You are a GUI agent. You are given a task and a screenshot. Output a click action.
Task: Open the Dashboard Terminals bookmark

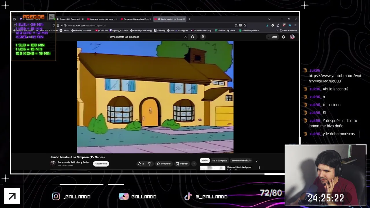click(249, 31)
